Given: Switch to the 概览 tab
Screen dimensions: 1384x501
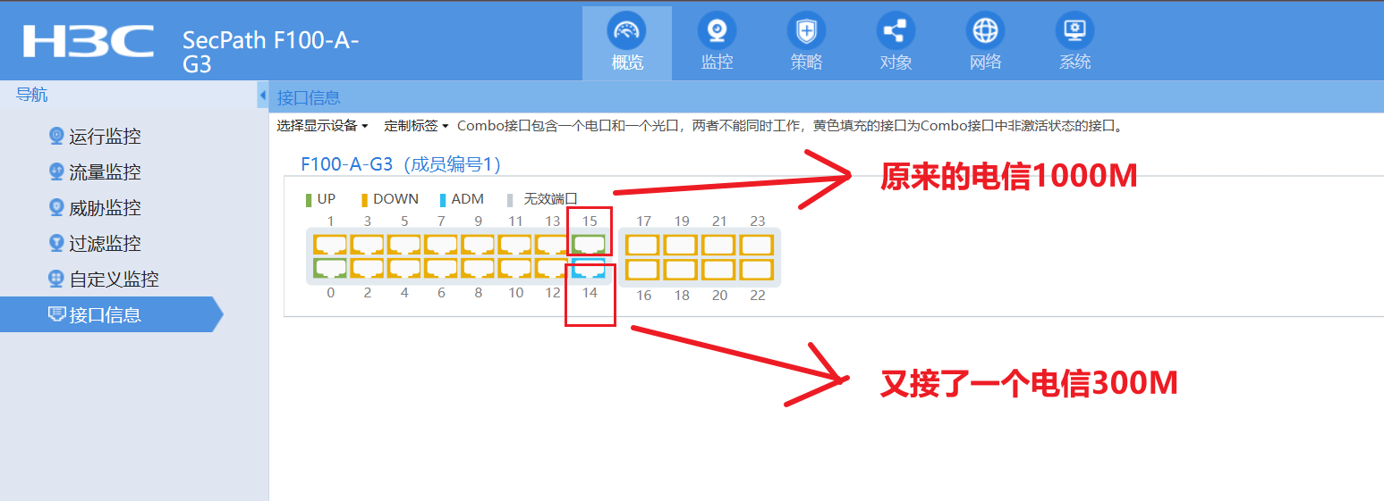Looking at the screenshot, I should pyautogui.click(x=627, y=42).
